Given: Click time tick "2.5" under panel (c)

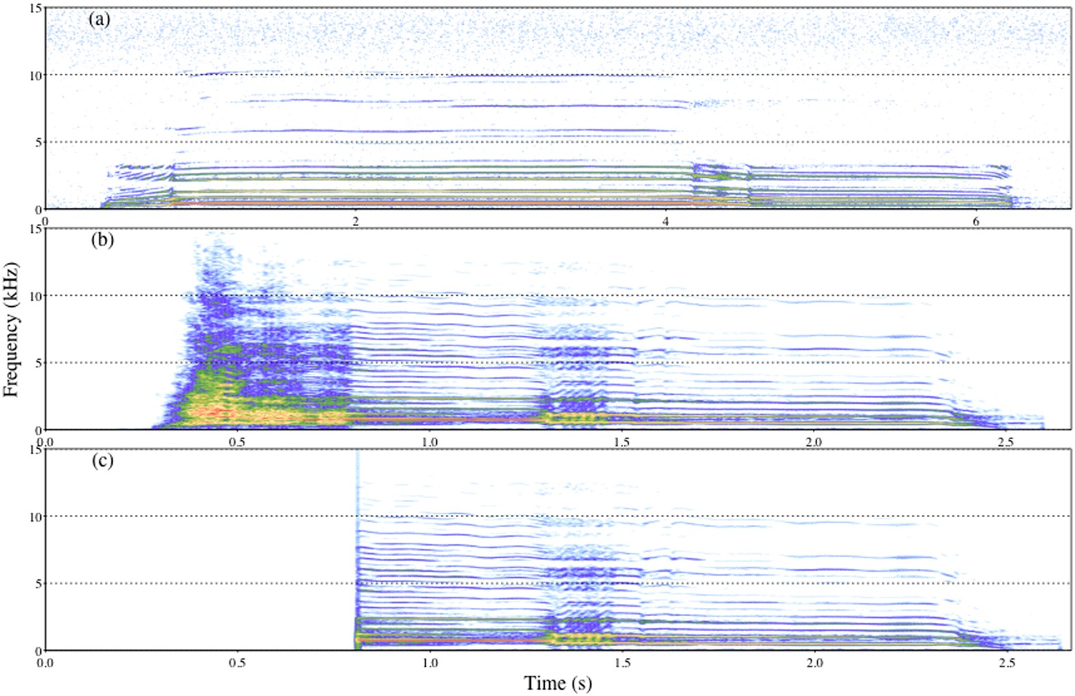Looking at the screenshot, I should click(1006, 663).
